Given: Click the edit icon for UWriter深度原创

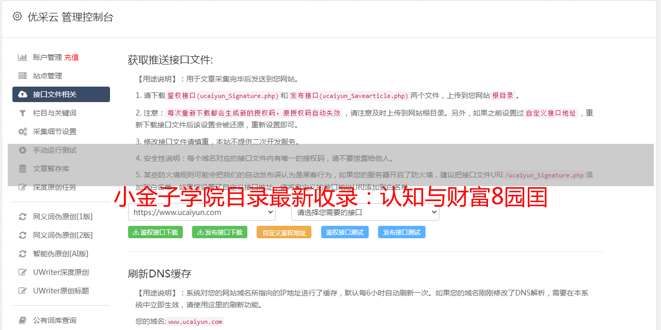Looking at the screenshot, I should click(23, 272).
